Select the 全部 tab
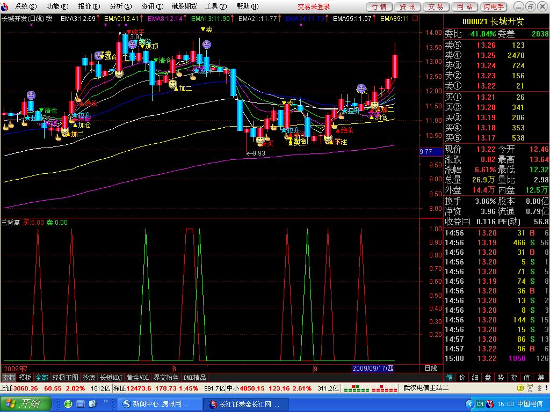This screenshot has width=550, height=412. [41, 377]
